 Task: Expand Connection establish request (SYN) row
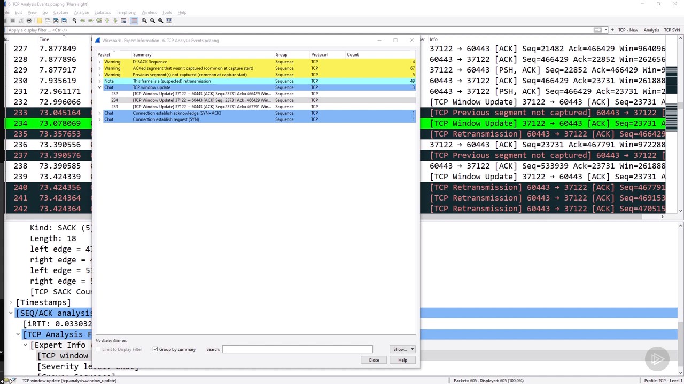click(99, 119)
